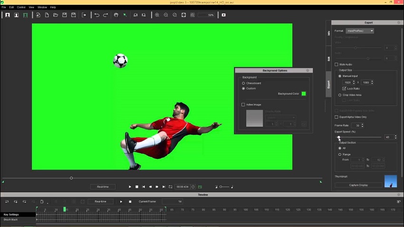Click the export thumbnail image
The width and height of the screenshot is (404, 227).
391,181
